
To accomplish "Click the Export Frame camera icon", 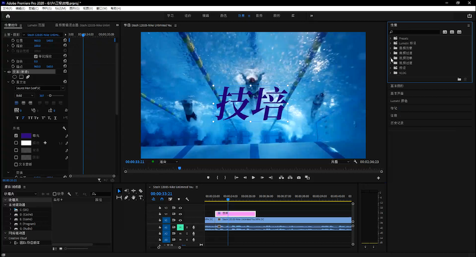I will 299,177.
